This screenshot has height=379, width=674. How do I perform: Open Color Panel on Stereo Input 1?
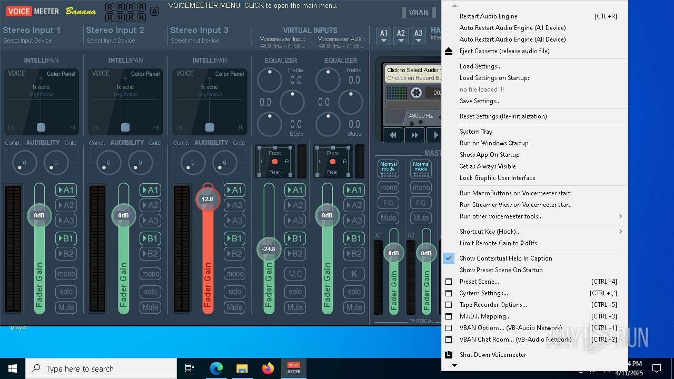coord(61,74)
